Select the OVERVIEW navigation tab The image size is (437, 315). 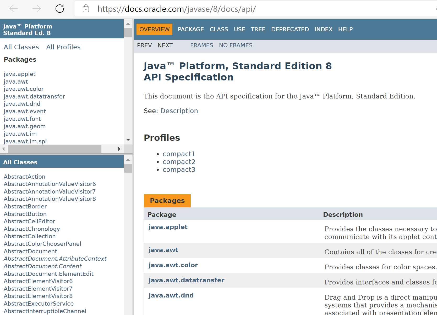154,29
